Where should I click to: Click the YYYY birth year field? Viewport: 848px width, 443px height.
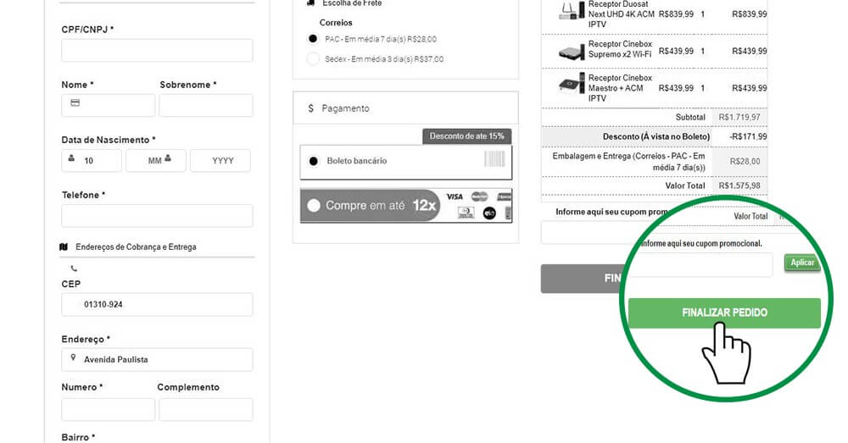[x=220, y=160]
